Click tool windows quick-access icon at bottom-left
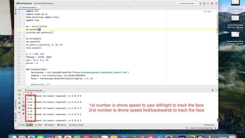The width and height of the screenshot is (245, 138). [x=16, y=128]
